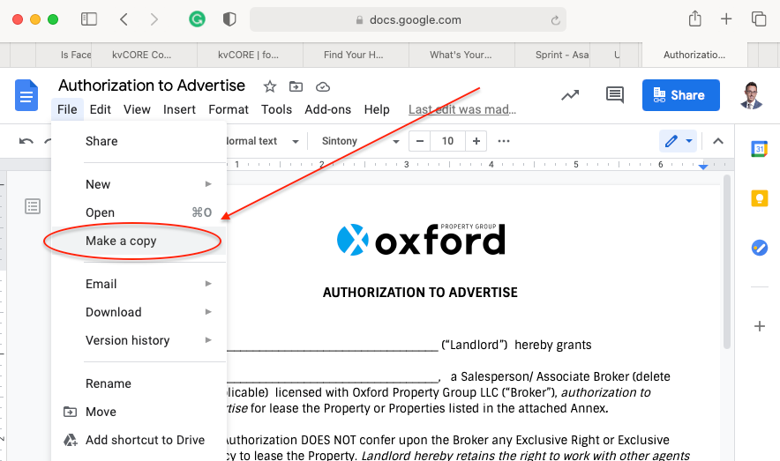Open the editing mode pencil dropdown
This screenshot has height=461, width=780.
pos(678,141)
